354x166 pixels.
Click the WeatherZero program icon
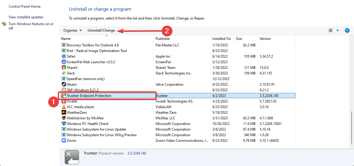pyautogui.click(x=64, y=112)
